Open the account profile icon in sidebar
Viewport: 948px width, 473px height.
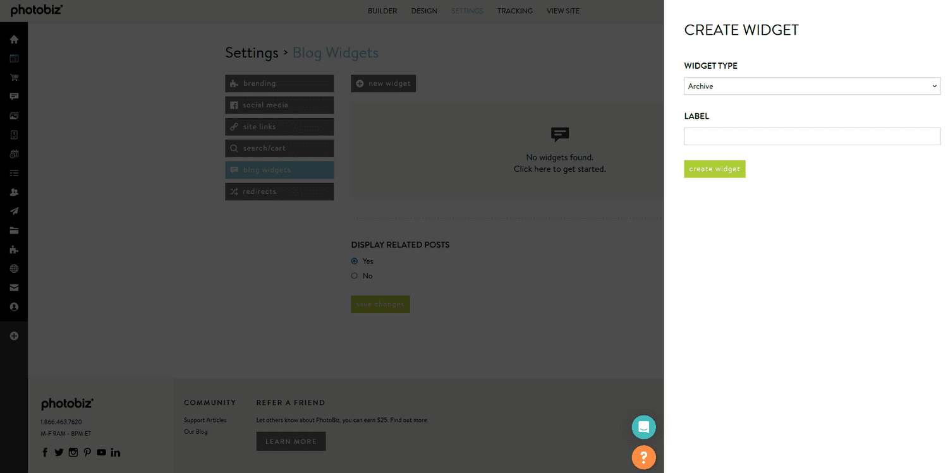(x=14, y=307)
